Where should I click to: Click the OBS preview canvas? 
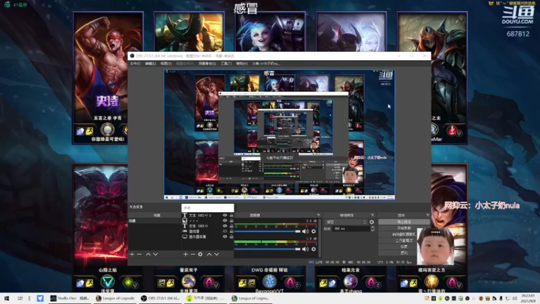[x=279, y=134]
